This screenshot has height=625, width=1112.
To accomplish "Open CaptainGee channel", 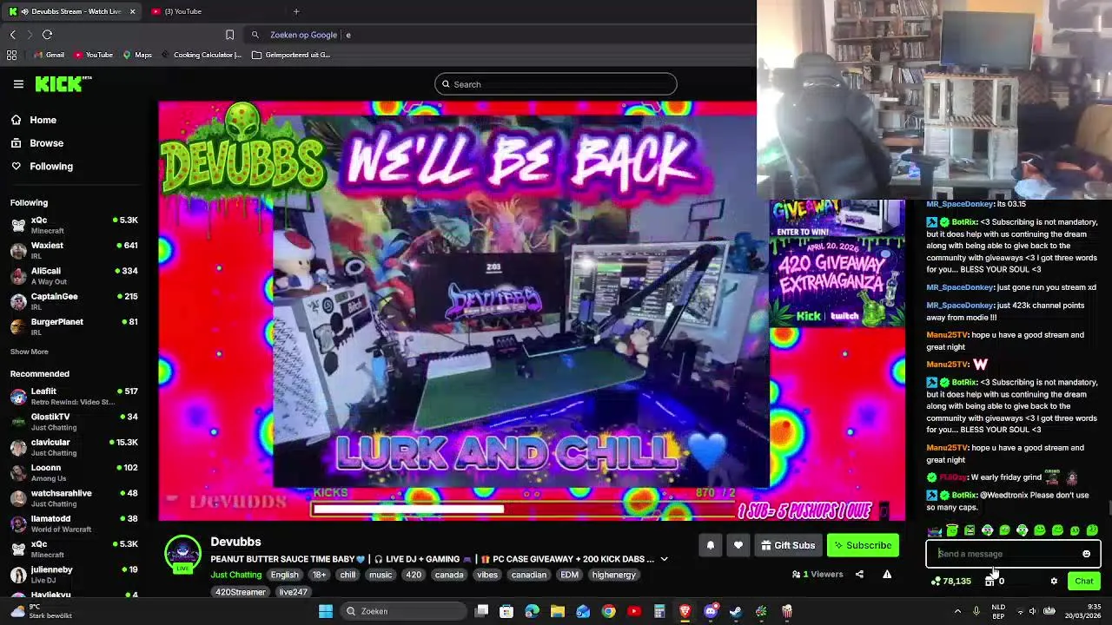I will 74,301.
